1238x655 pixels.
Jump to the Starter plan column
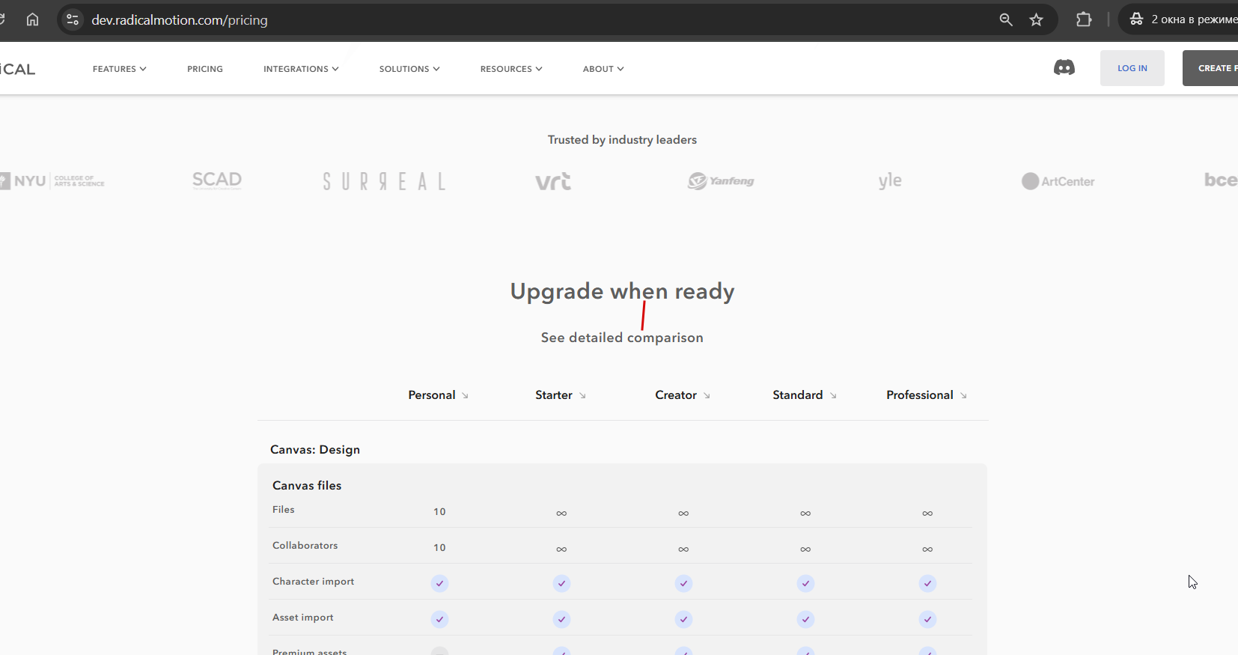(561, 395)
